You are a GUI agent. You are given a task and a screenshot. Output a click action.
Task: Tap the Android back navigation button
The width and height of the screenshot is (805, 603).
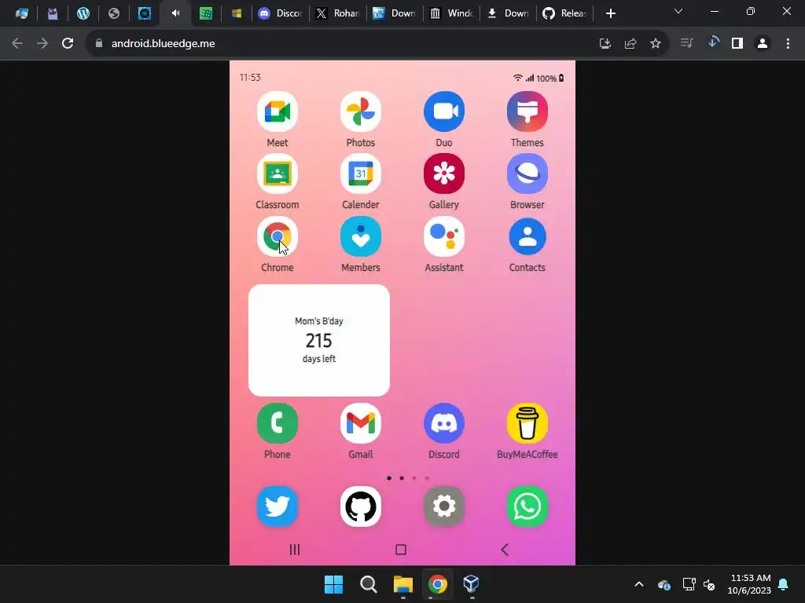click(505, 550)
